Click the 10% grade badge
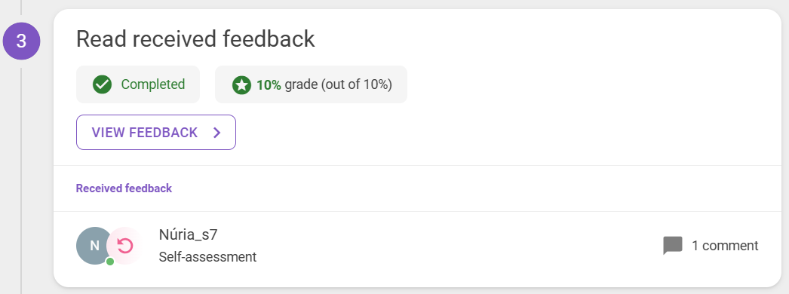The height and width of the screenshot is (294, 789). tap(311, 84)
